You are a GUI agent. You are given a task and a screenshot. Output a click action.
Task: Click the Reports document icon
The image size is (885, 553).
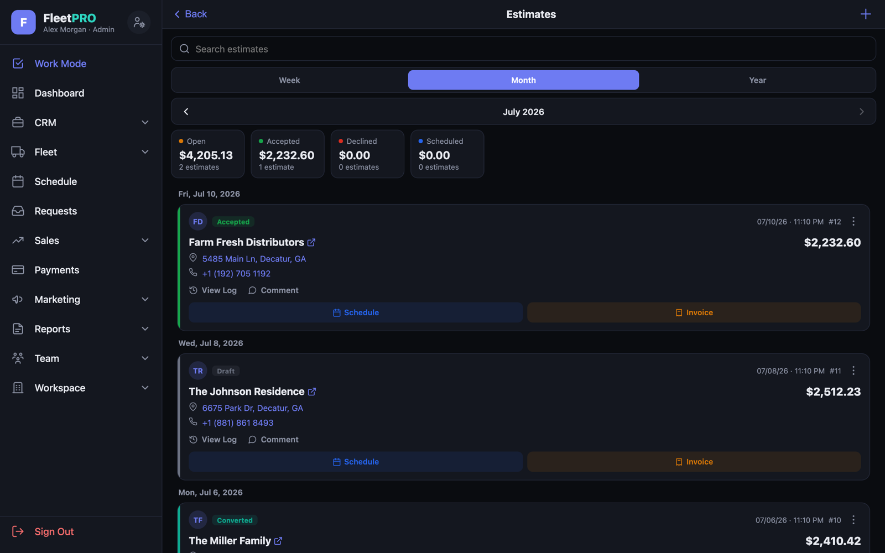[x=18, y=329]
